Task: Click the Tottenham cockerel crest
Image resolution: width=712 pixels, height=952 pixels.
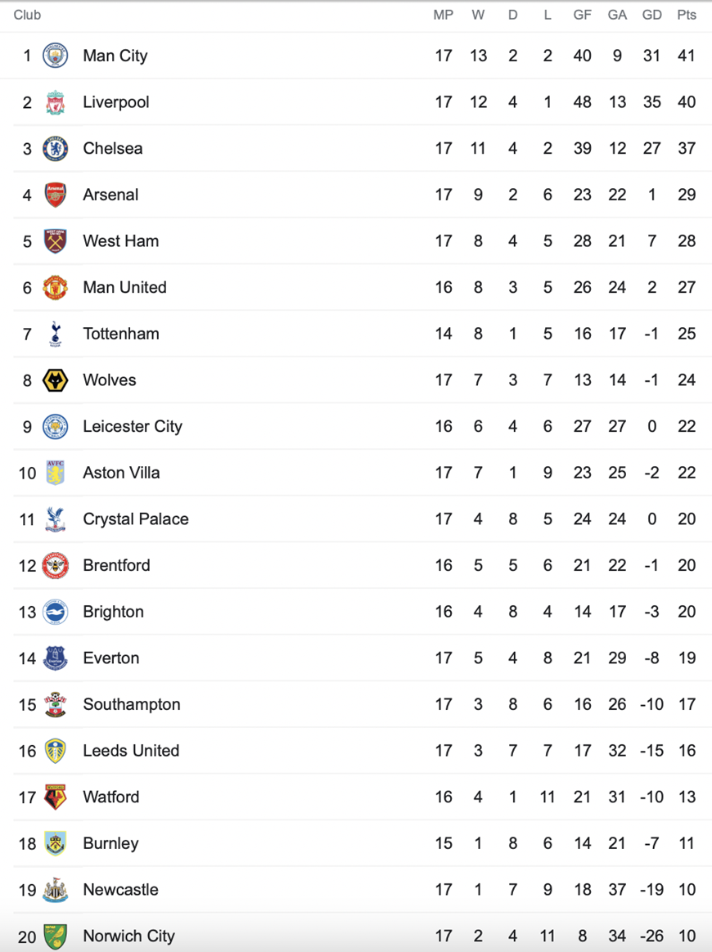Action: click(56, 334)
